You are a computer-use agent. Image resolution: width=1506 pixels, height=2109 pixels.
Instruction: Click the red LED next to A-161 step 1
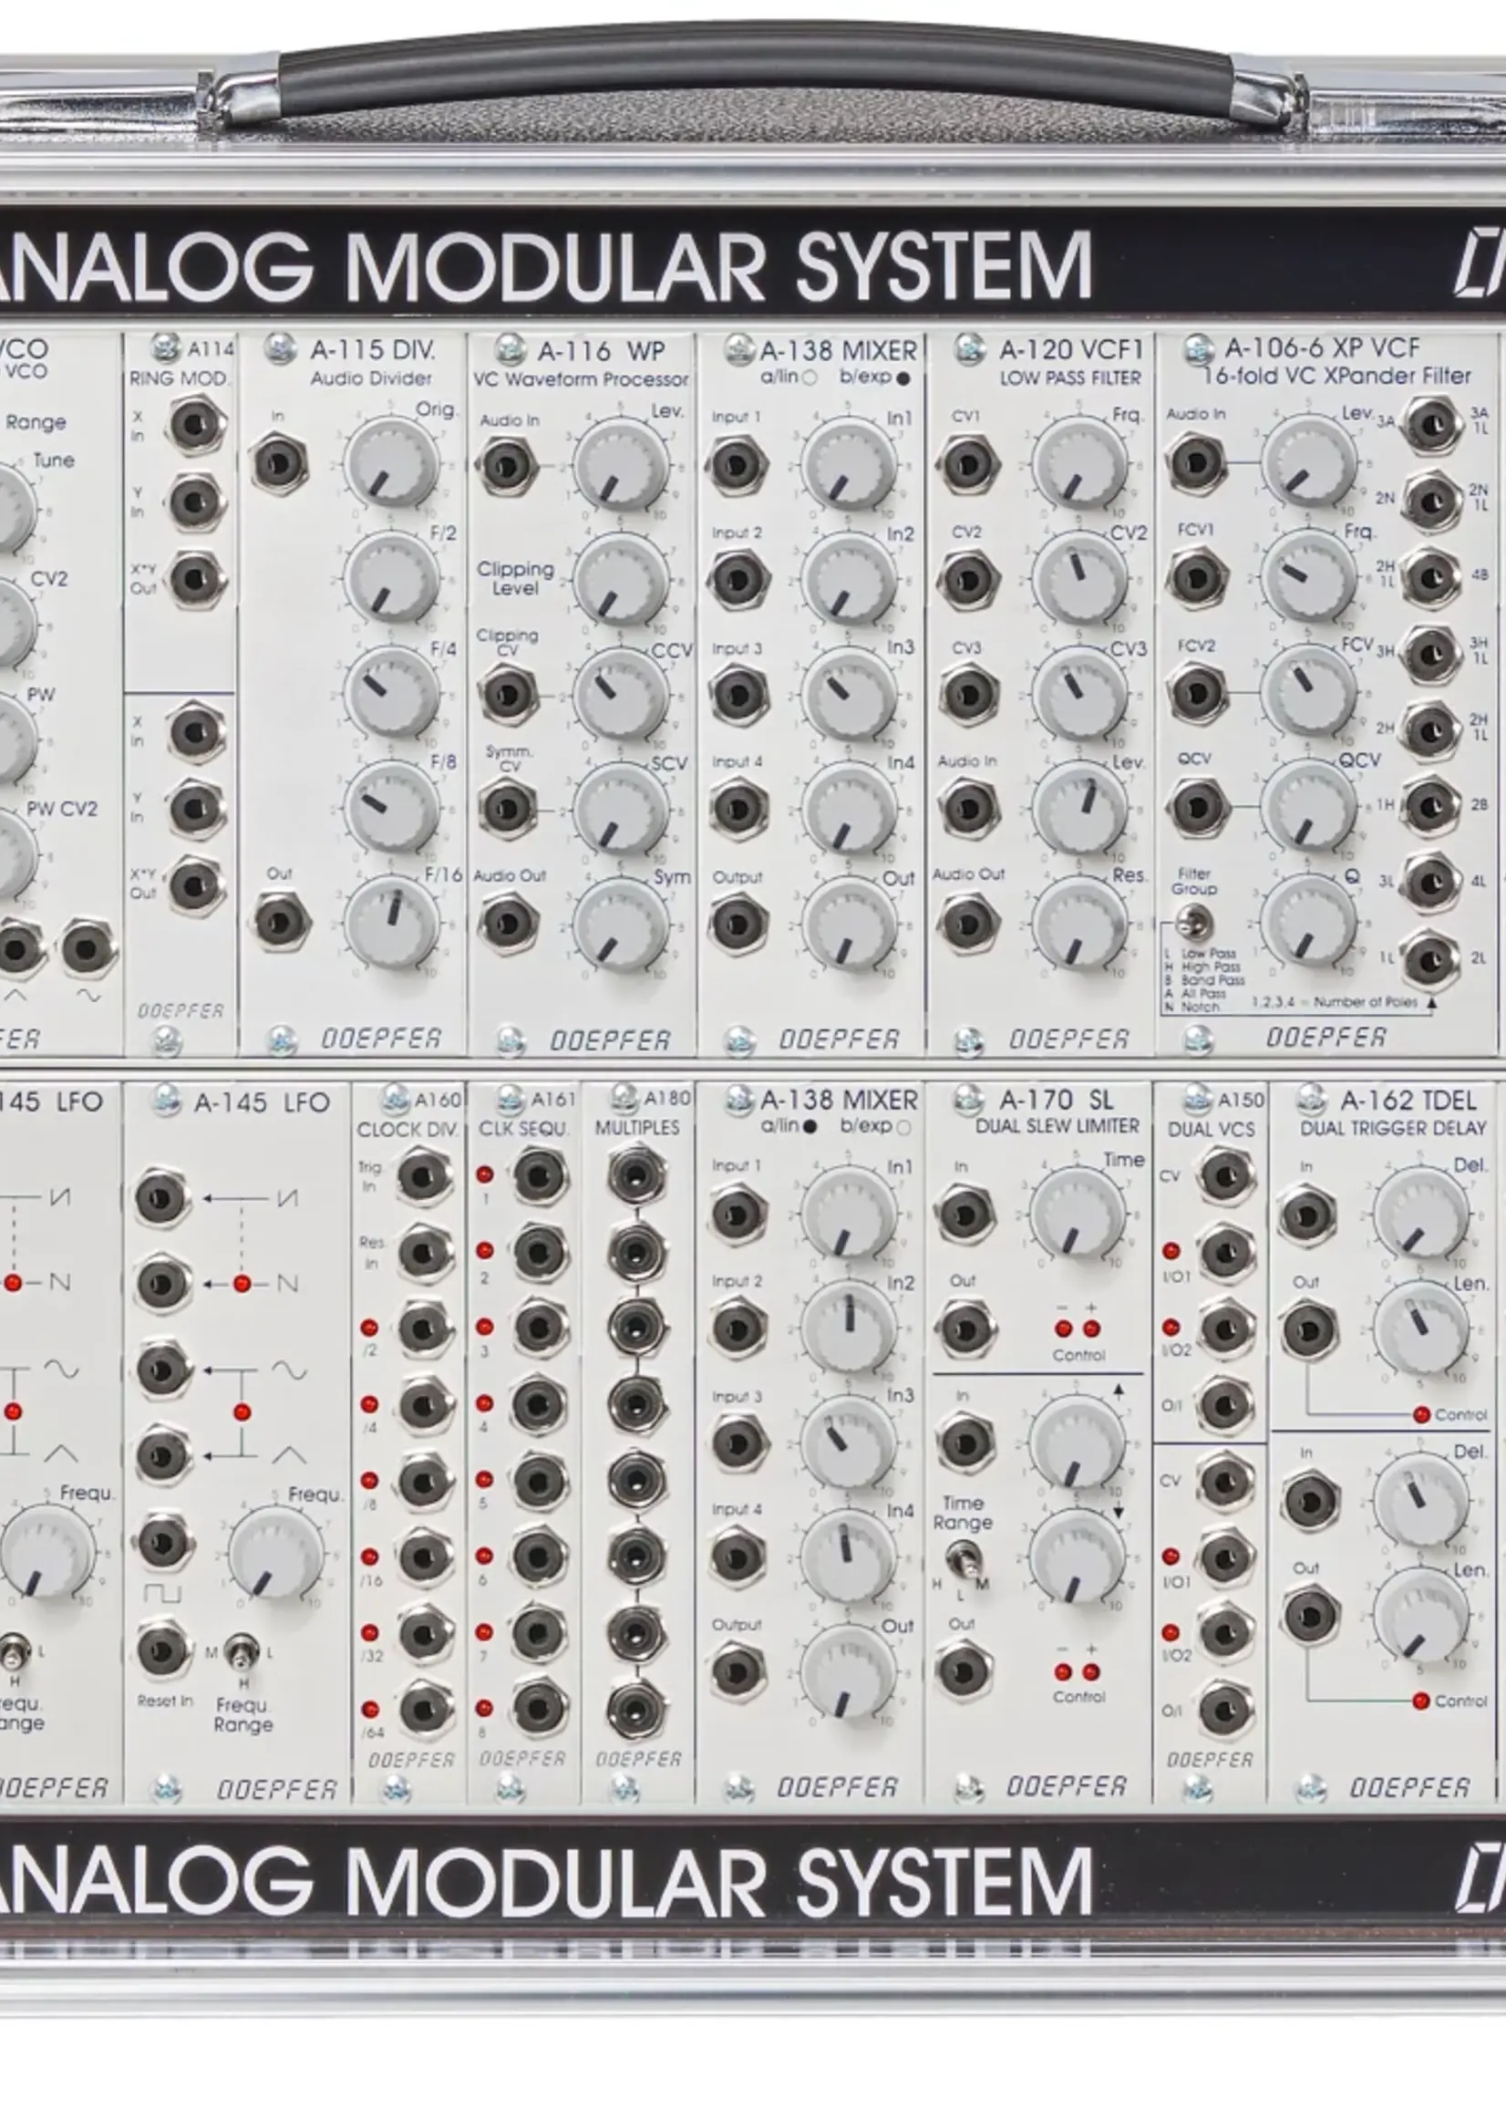(x=483, y=1175)
